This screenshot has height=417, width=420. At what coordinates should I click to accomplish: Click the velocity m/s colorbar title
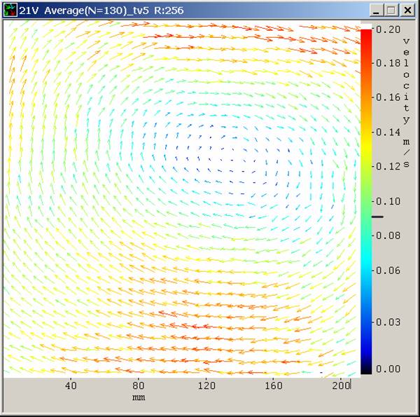pyautogui.click(x=406, y=103)
